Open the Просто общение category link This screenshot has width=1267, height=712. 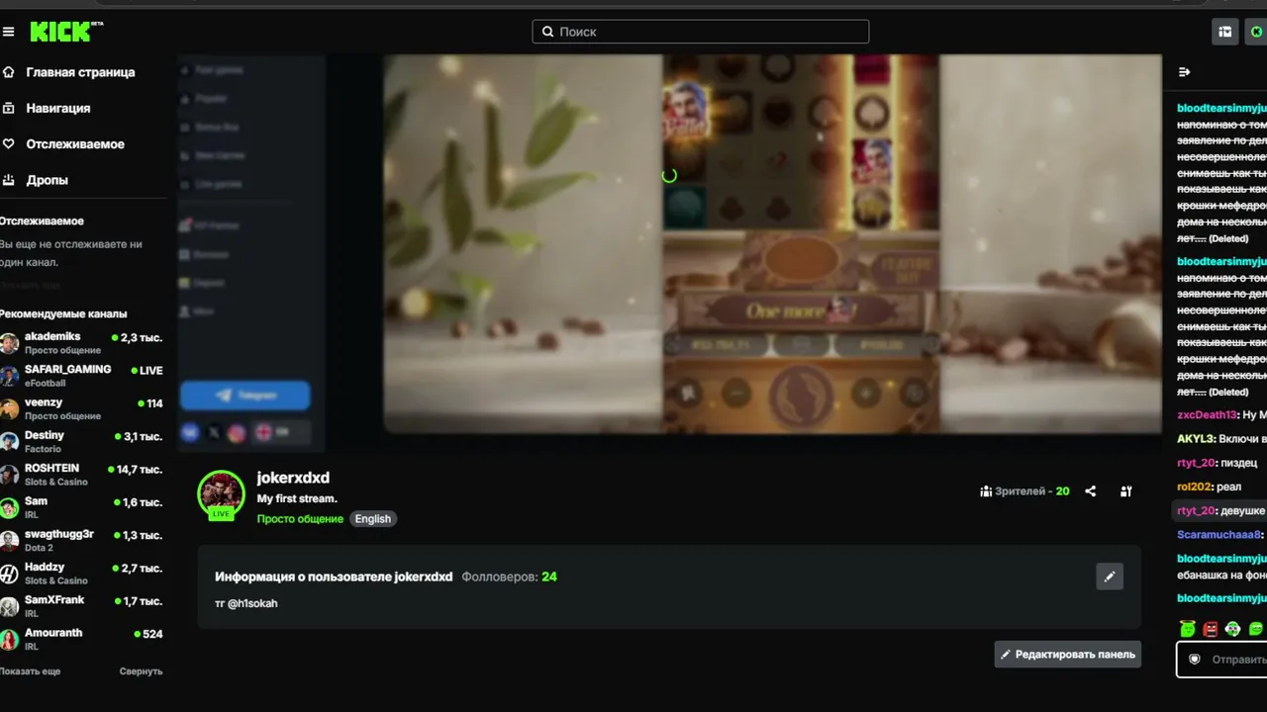pos(300,519)
